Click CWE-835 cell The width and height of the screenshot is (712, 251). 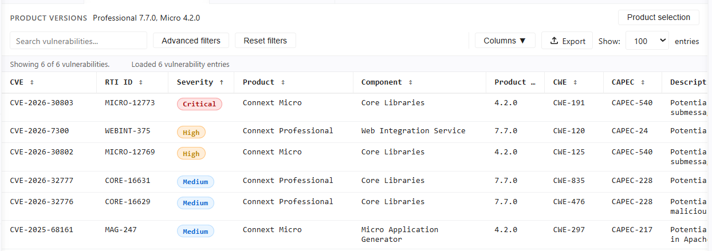point(569,180)
